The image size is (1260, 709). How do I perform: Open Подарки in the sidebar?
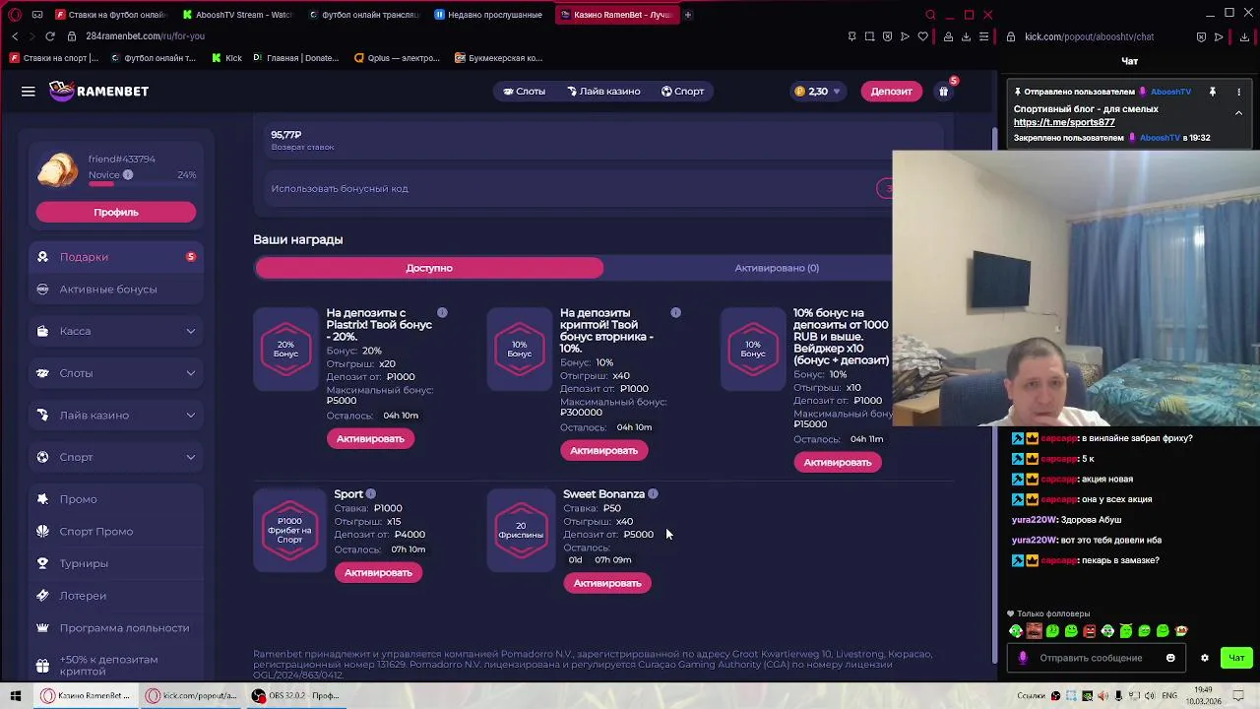click(116, 257)
